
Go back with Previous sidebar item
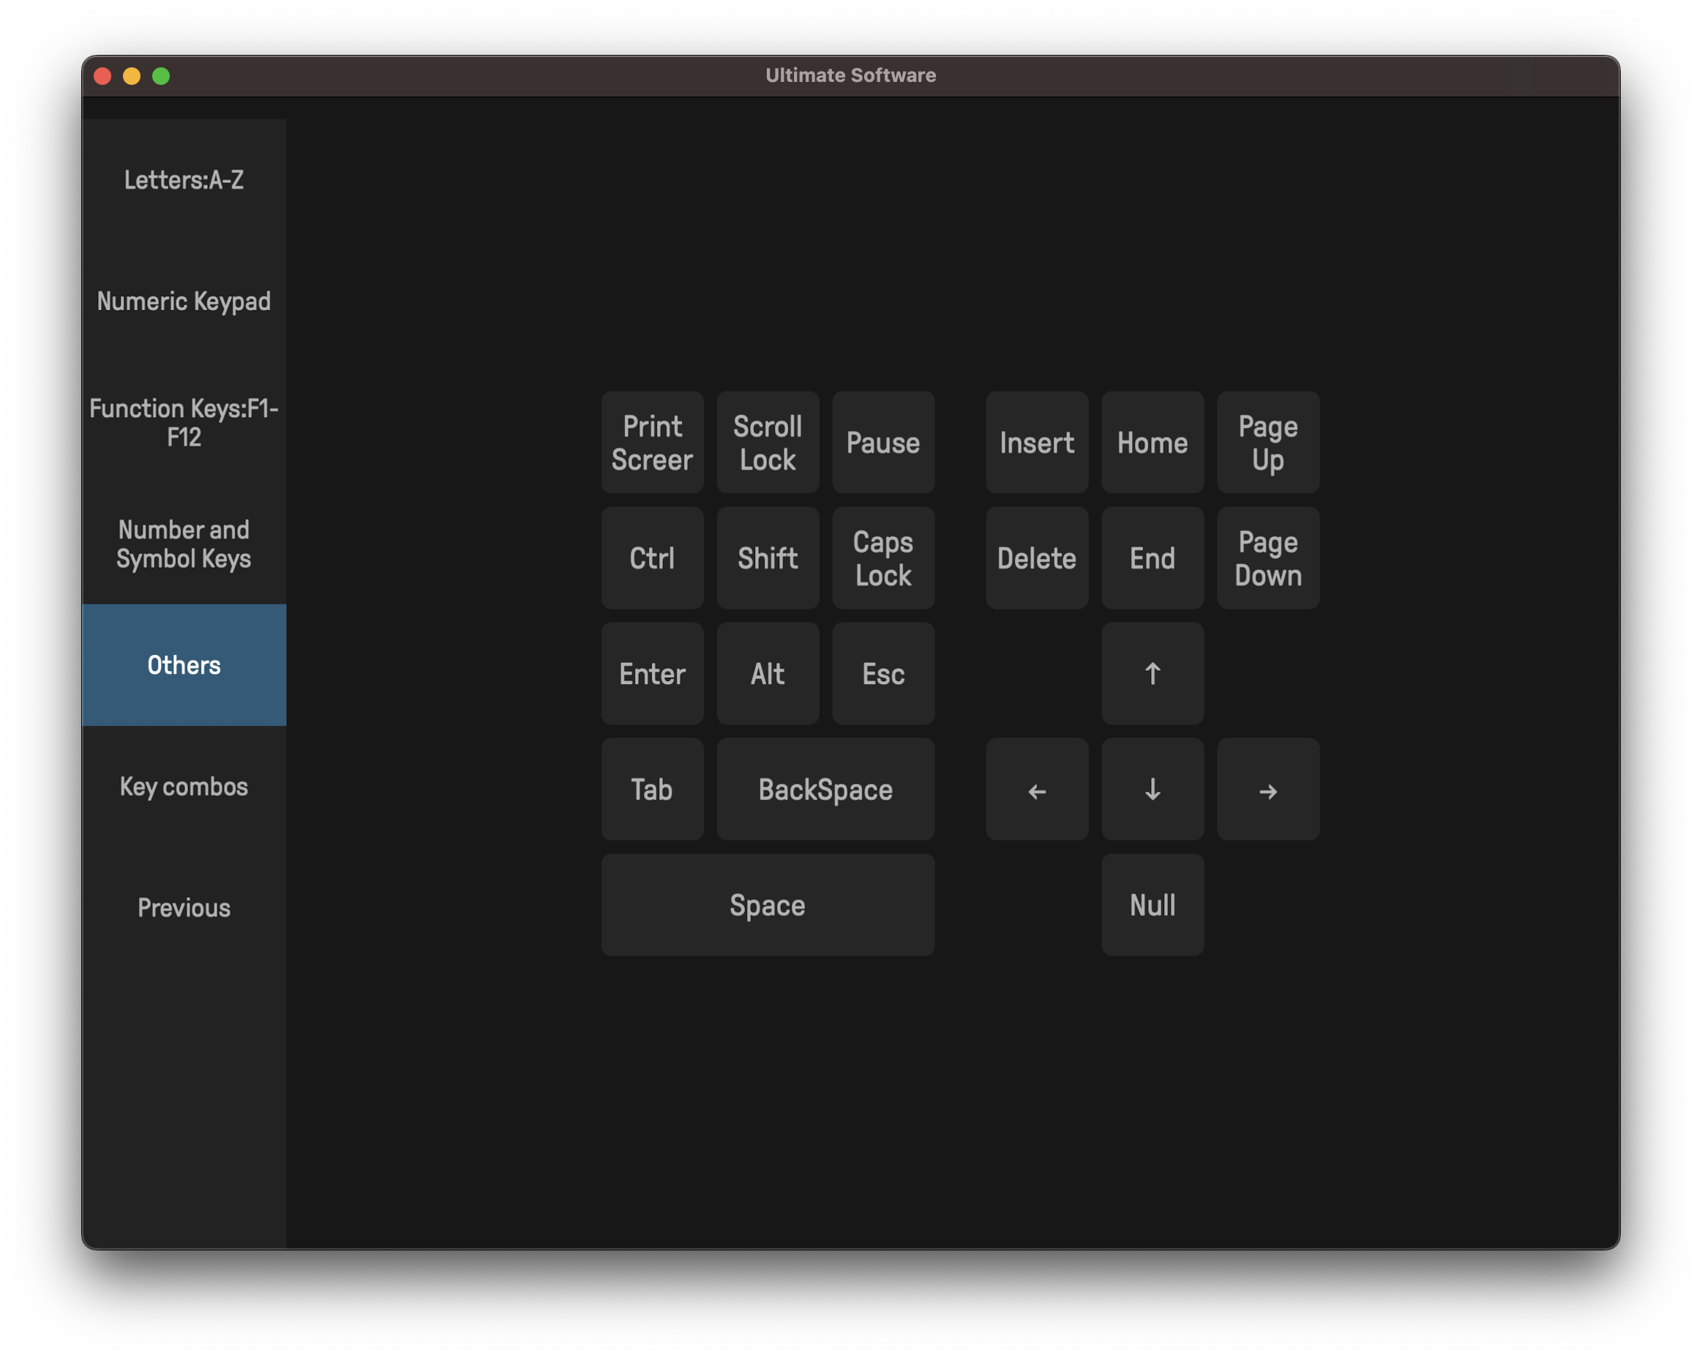click(x=184, y=908)
